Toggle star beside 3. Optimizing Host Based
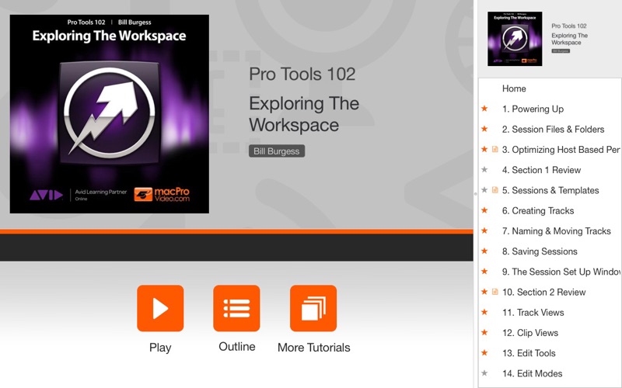 (x=484, y=149)
